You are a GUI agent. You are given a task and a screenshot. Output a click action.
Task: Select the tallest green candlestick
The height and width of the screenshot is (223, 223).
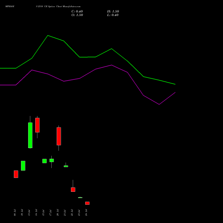30,135
